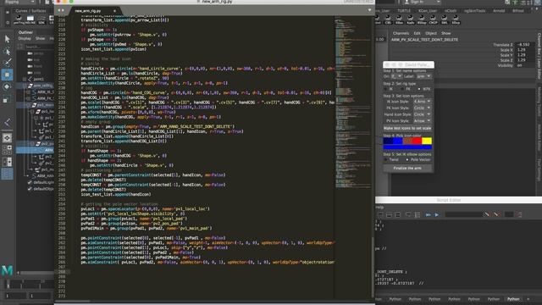The image size is (542, 305).
Task: Close the new_arm_rig.py tab
Action: click(x=114, y=11)
